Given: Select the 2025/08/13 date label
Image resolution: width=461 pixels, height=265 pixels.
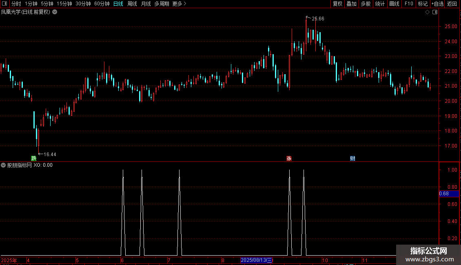Looking at the screenshot, I should tap(257, 260).
